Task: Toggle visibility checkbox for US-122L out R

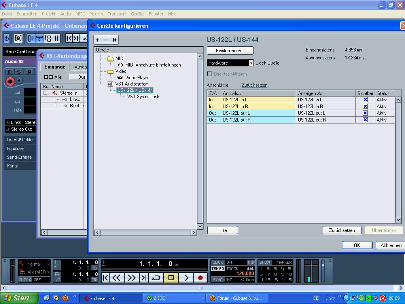Action: [x=365, y=120]
